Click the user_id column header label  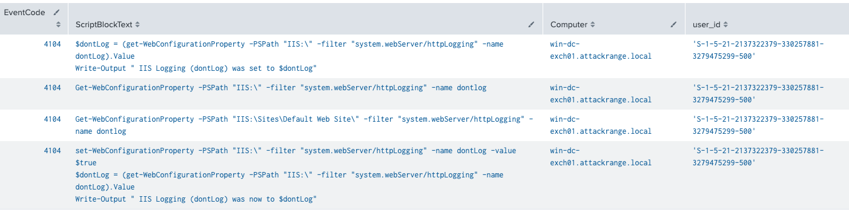706,25
